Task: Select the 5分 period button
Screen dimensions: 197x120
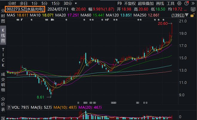Action: tap(44, 3)
